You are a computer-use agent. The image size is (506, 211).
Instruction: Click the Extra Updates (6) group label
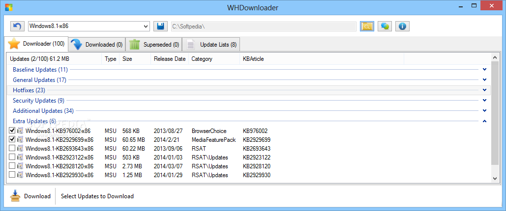click(34, 121)
